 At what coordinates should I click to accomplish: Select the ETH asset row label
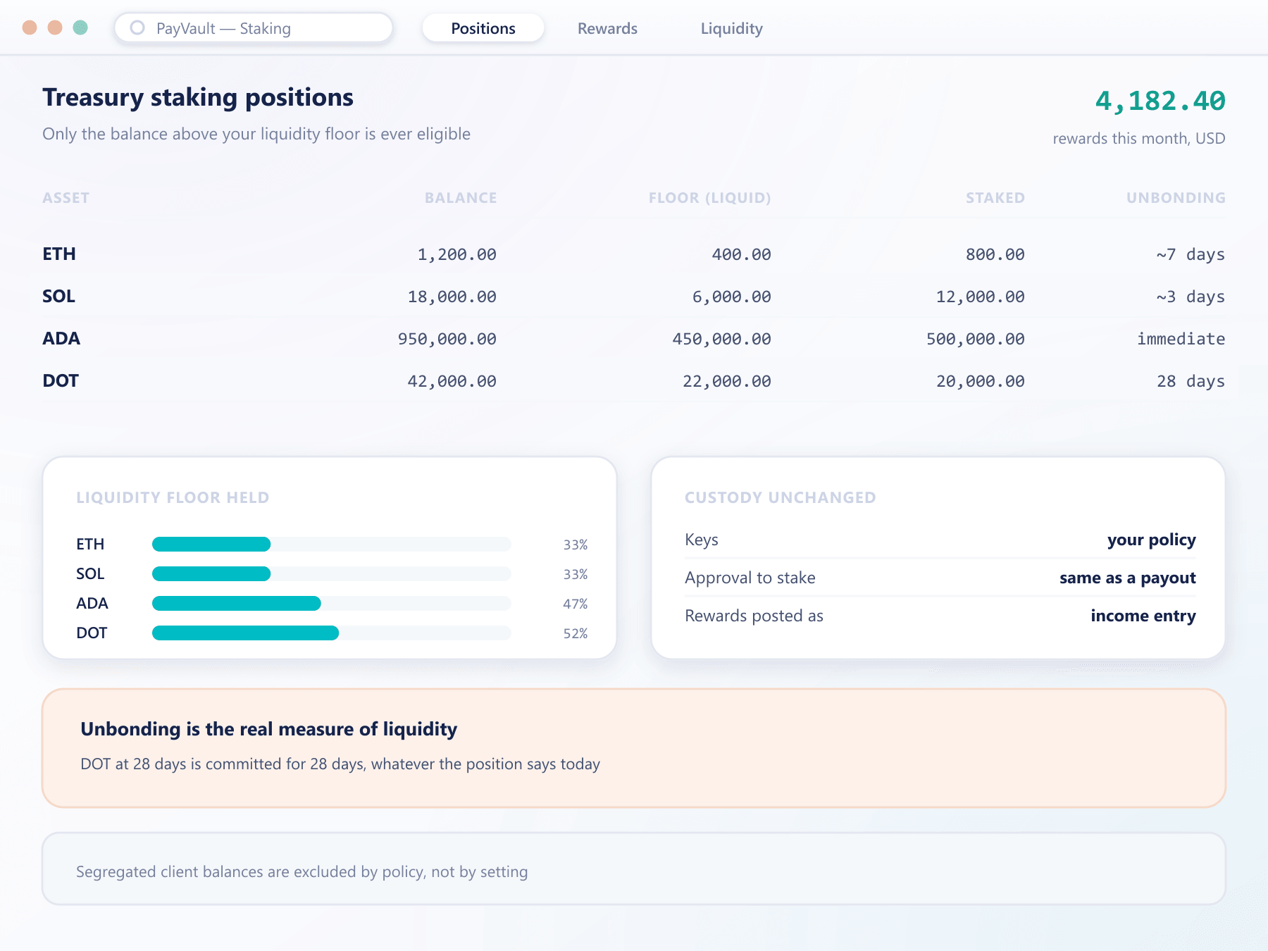tap(59, 254)
